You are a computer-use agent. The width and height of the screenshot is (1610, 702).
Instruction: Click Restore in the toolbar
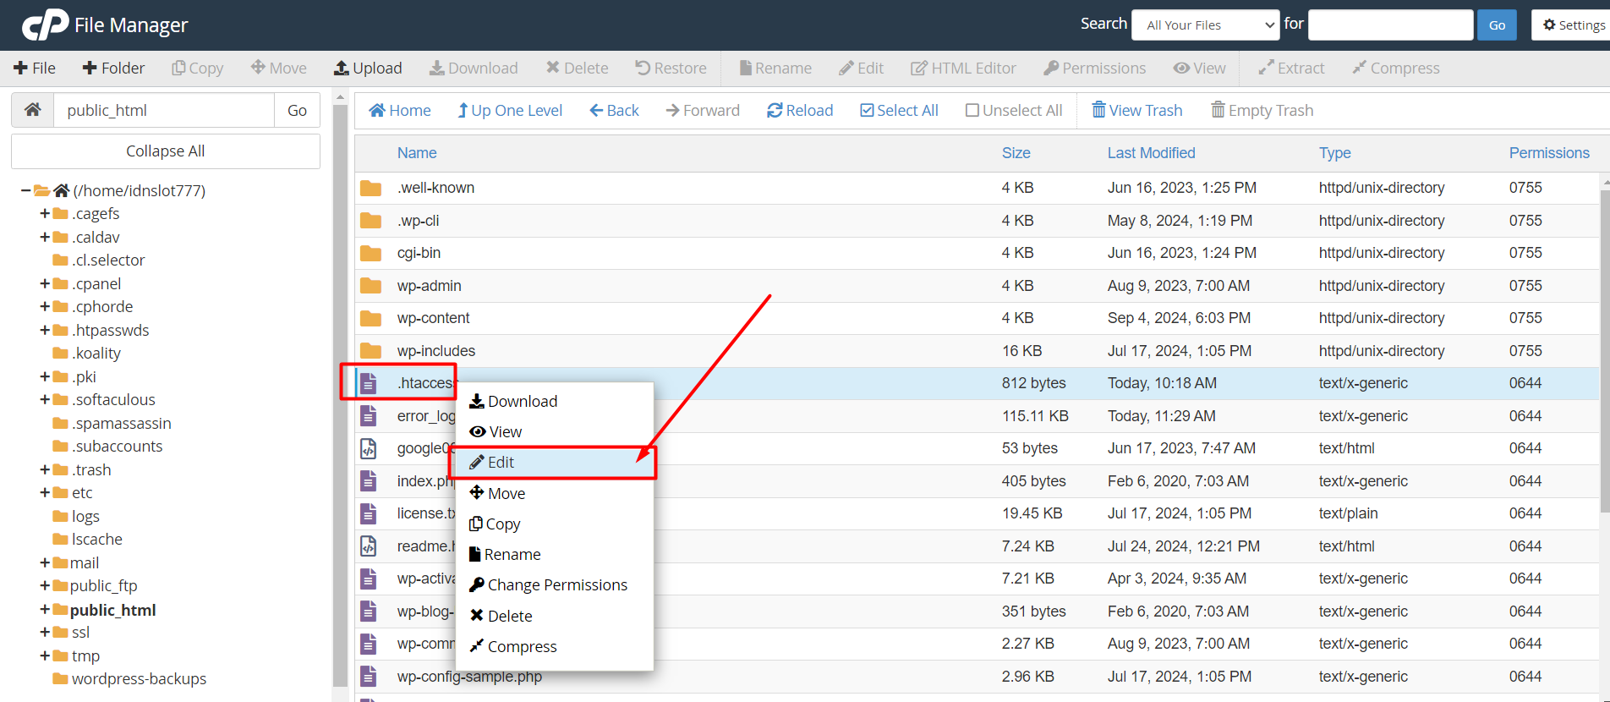671,68
